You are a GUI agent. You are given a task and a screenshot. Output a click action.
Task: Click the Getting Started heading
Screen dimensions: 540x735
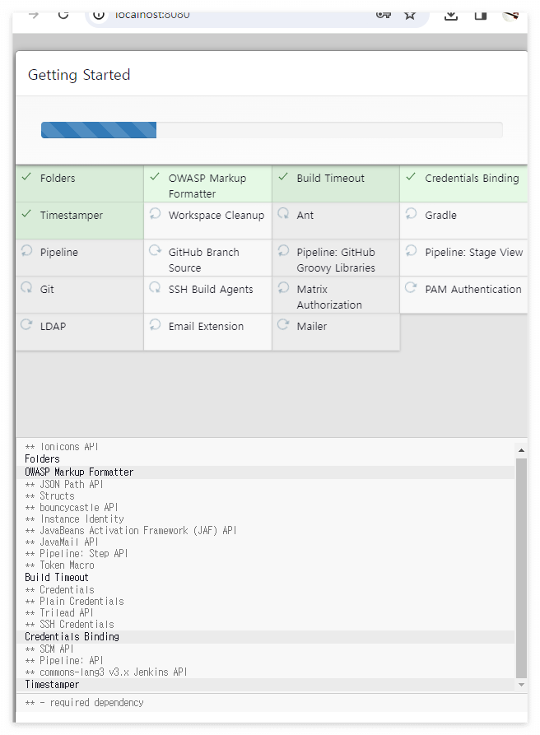[x=79, y=75]
